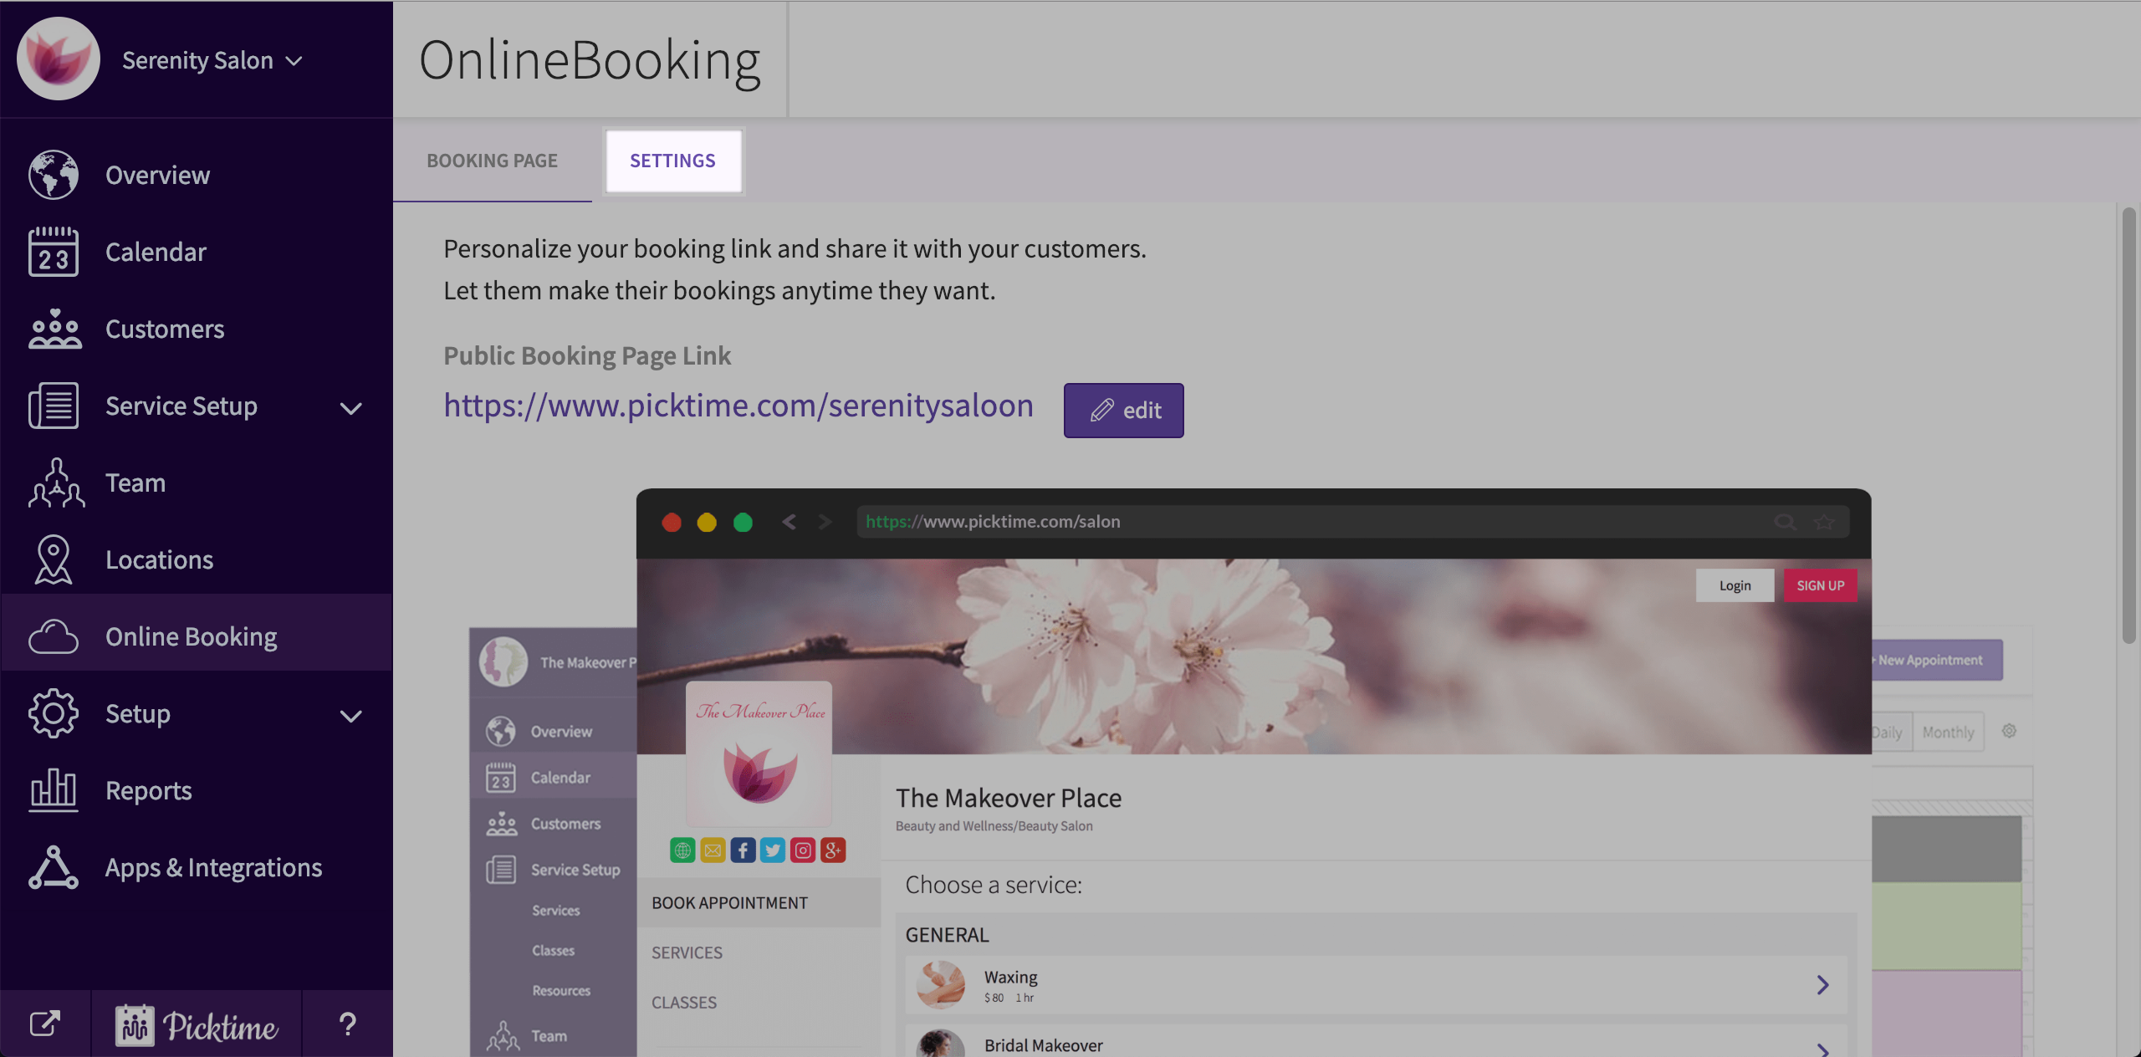This screenshot has width=2141, height=1057.
Task: Click the Picktime logo in footer
Action: [197, 1025]
